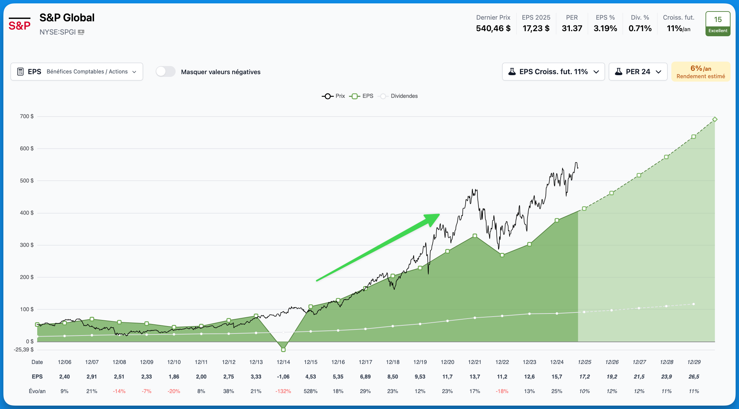Expand the EPS Croiss. fut. 11% dropdown
Image resolution: width=739 pixels, height=409 pixels.
tap(553, 72)
